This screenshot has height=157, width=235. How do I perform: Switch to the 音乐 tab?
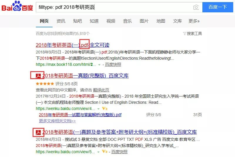point(127,21)
